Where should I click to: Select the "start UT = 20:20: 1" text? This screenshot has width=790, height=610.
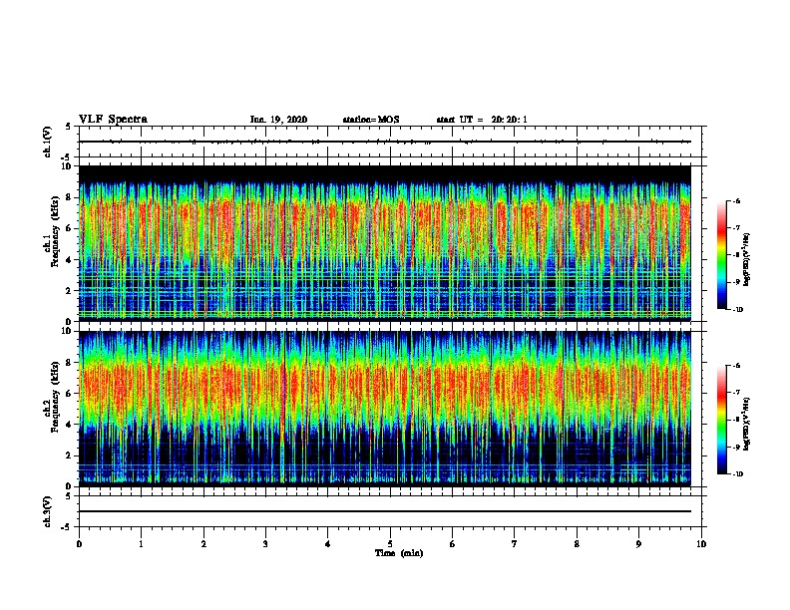(482, 120)
